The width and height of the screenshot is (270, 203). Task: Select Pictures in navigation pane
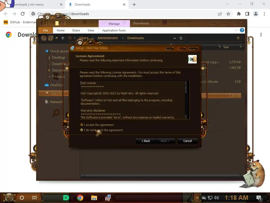58,76
